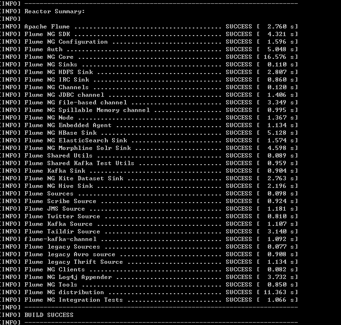The width and height of the screenshot is (341, 325).
Task: Click 'Flume legacy Thrift Source' text
Action: 74,262
